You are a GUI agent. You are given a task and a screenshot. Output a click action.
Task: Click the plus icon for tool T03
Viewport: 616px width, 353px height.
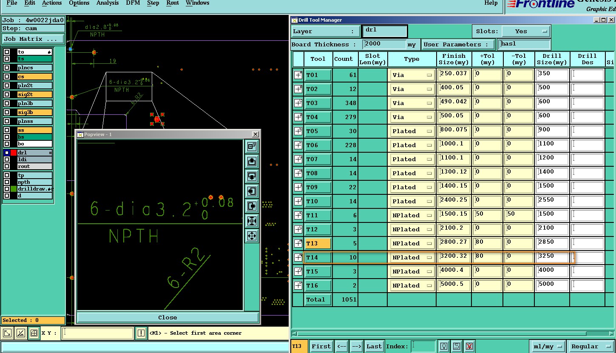[298, 103]
